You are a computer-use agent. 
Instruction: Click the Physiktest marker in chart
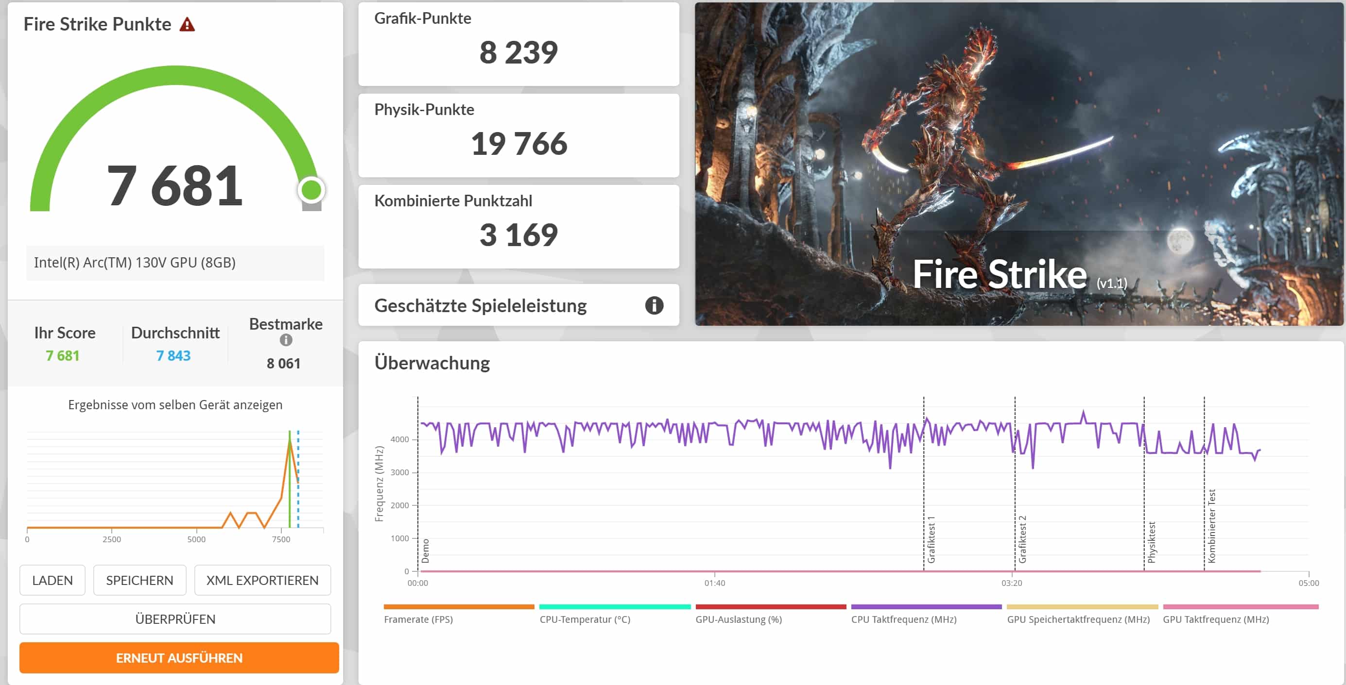[x=1151, y=542]
